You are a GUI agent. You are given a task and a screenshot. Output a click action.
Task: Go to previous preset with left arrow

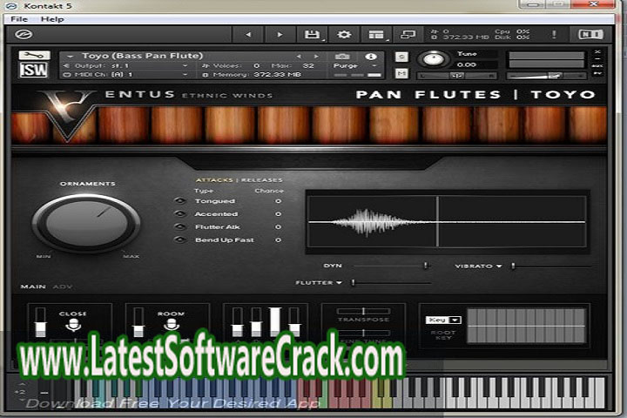pyautogui.click(x=248, y=35)
